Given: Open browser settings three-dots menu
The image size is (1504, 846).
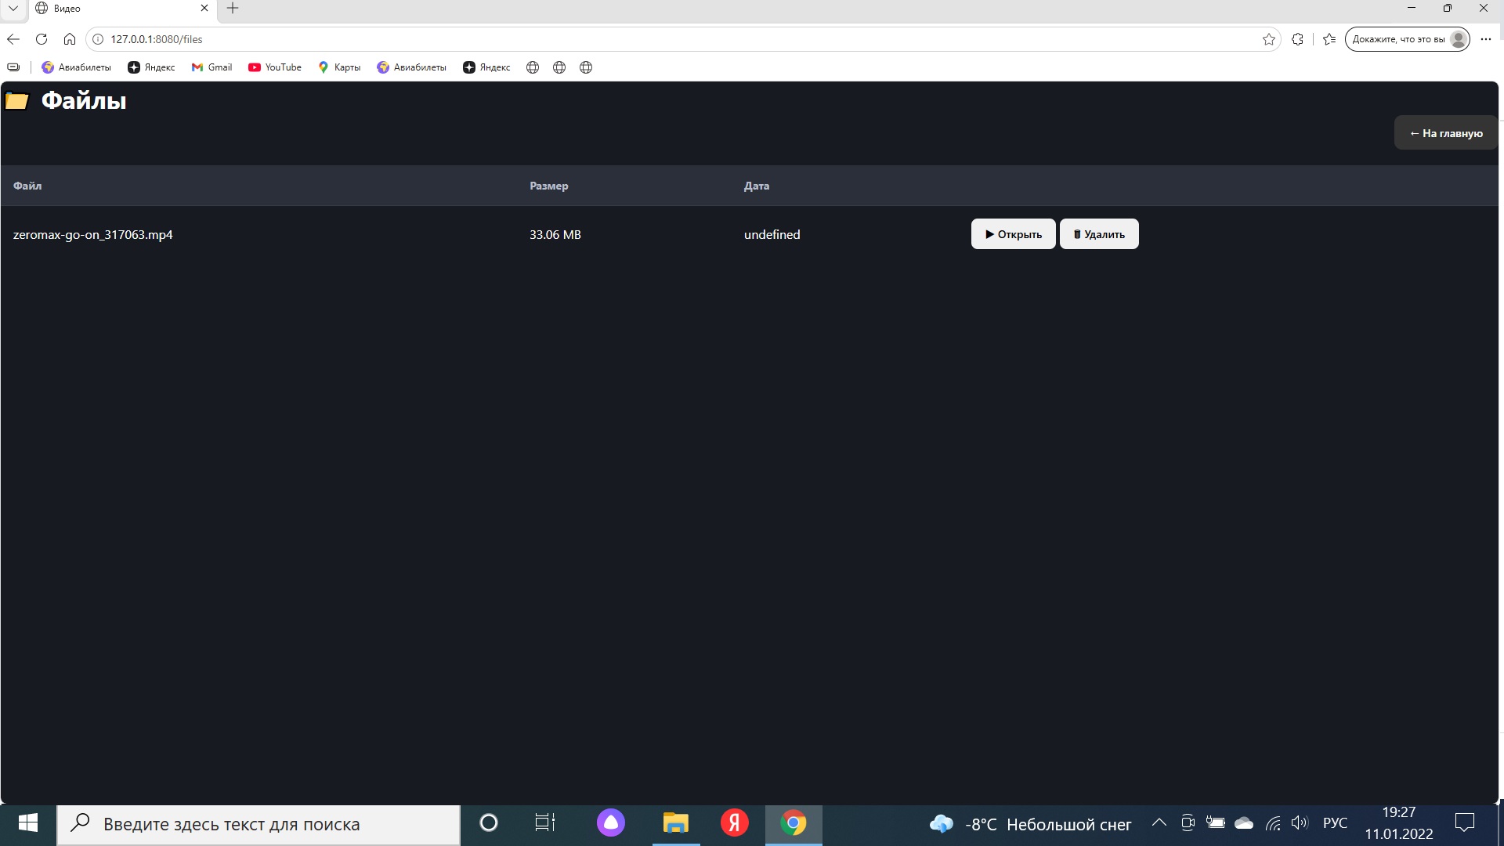Looking at the screenshot, I should point(1486,39).
